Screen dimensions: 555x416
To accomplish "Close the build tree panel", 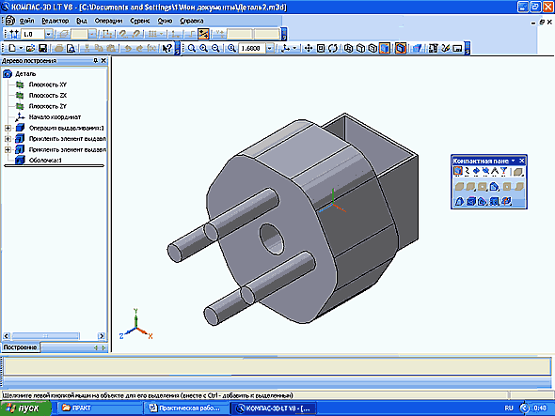I will 103,61.
